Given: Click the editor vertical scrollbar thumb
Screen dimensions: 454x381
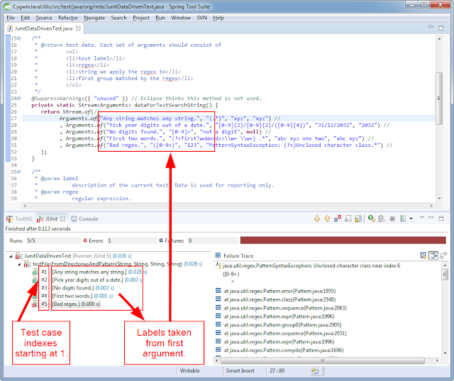Looking at the screenshot, I should (439, 99).
